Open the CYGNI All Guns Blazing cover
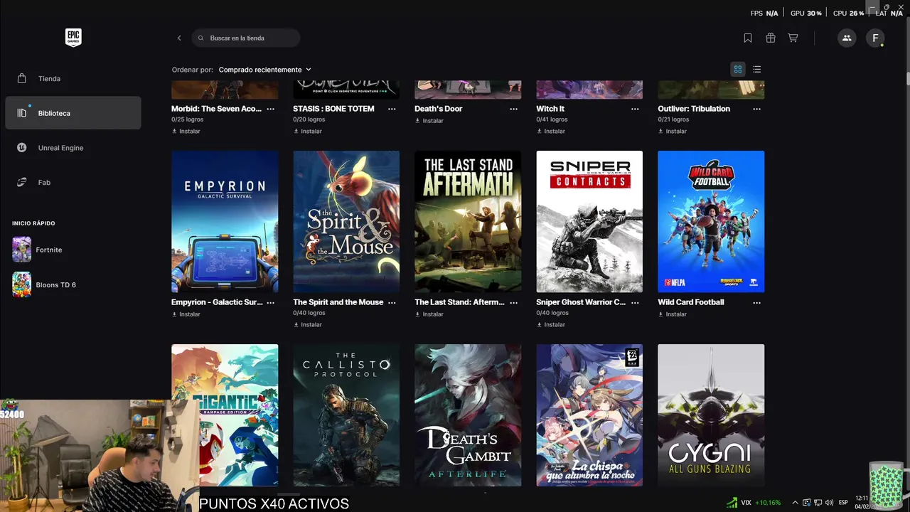This screenshot has width=910, height=512. tap(711, 415)
